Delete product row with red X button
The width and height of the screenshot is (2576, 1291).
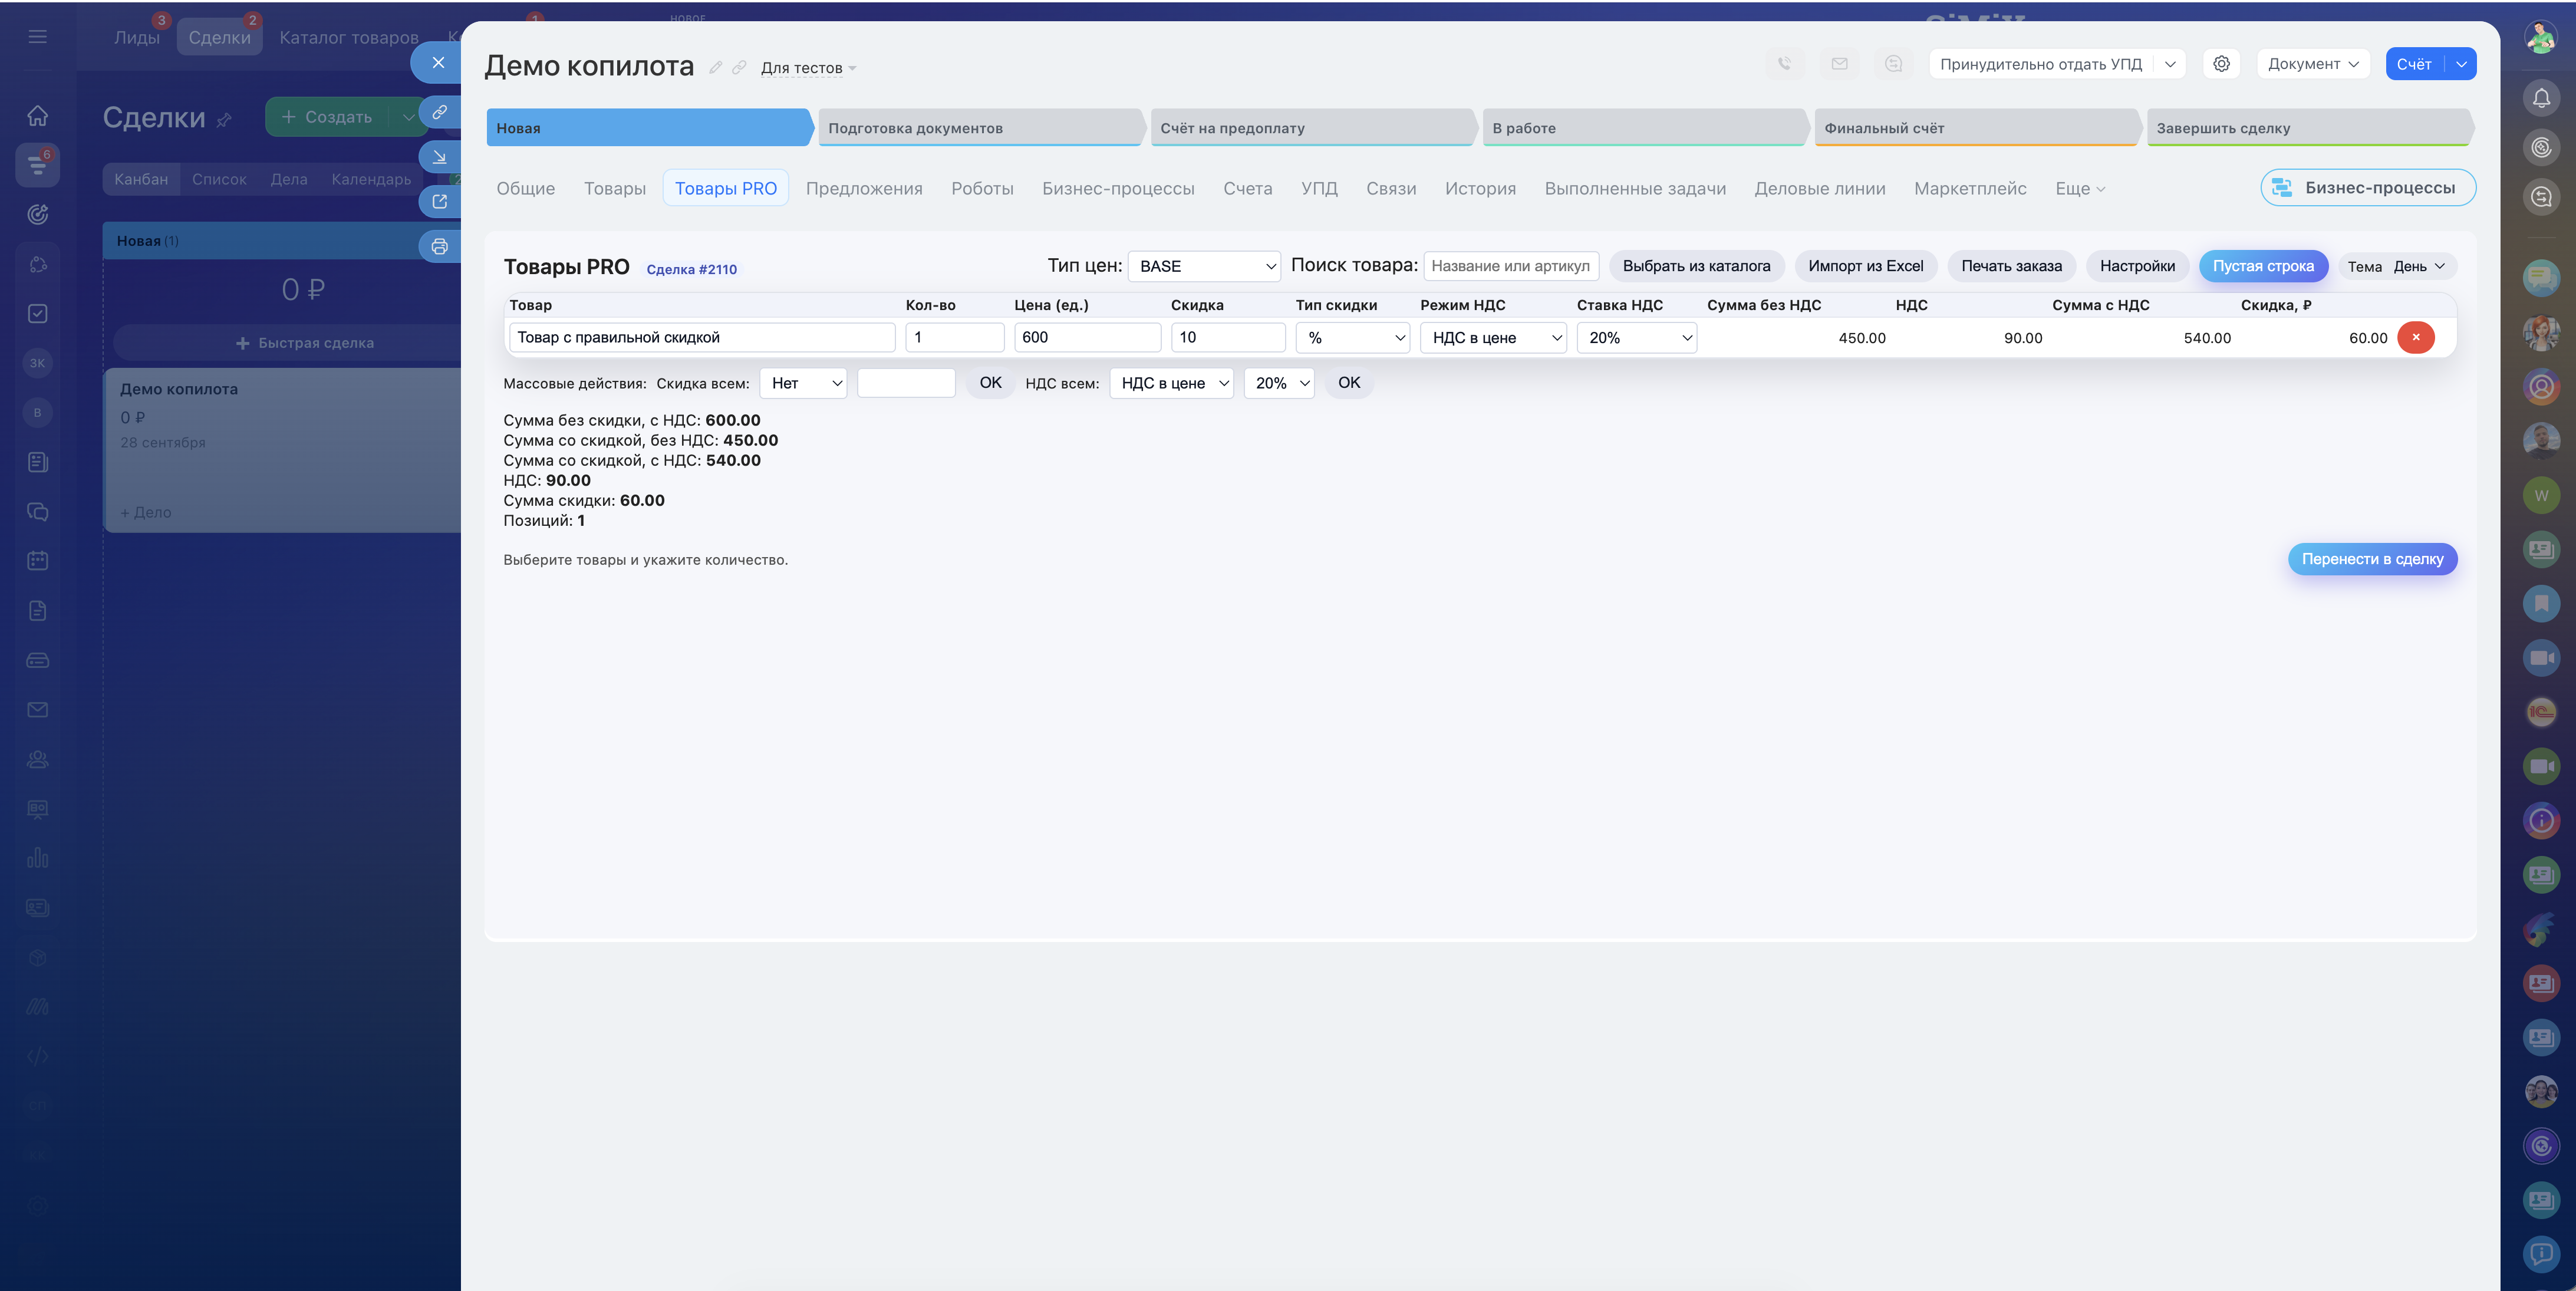(2415, 337)
